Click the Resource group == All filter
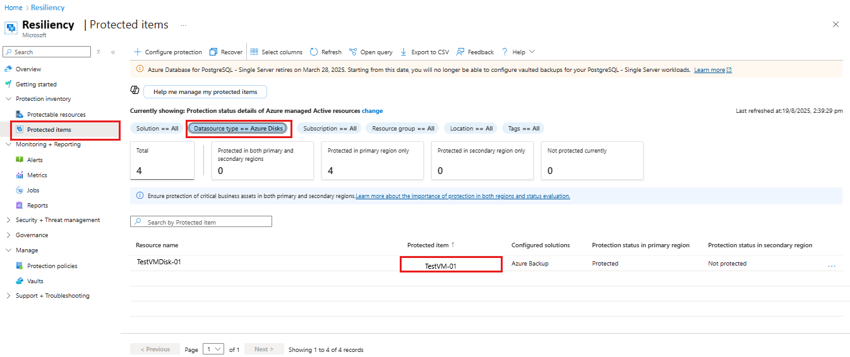 [403, 128]
